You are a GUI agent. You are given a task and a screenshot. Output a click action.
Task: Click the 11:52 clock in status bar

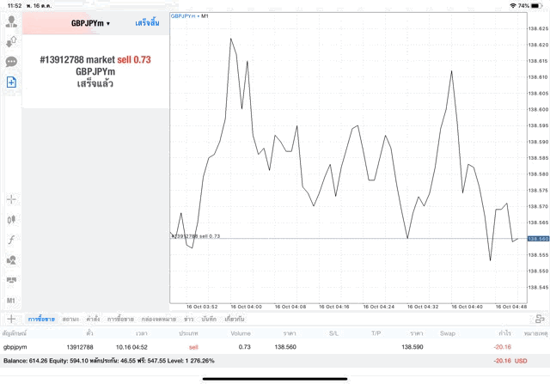(x=15, y=6)
